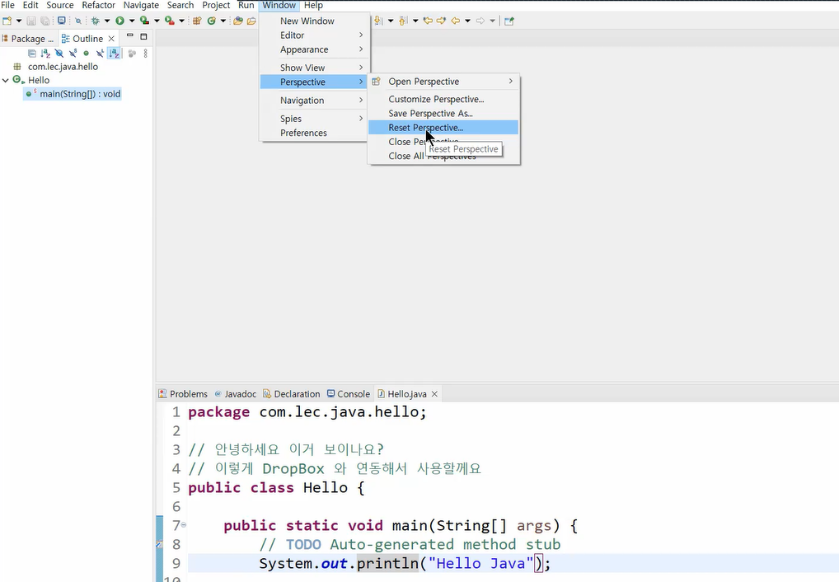
Task: Click the New Java Class icon
Action: [211, 21]
